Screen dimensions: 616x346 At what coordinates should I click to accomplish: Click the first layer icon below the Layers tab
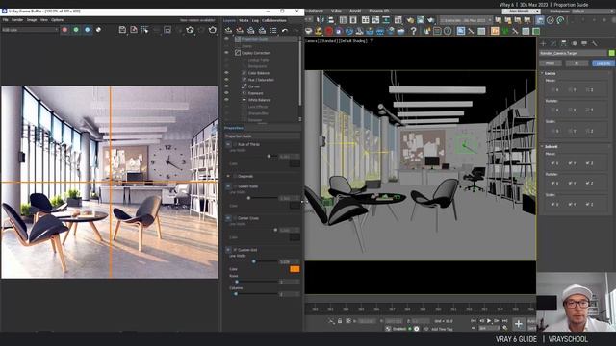tap(228, 30)
